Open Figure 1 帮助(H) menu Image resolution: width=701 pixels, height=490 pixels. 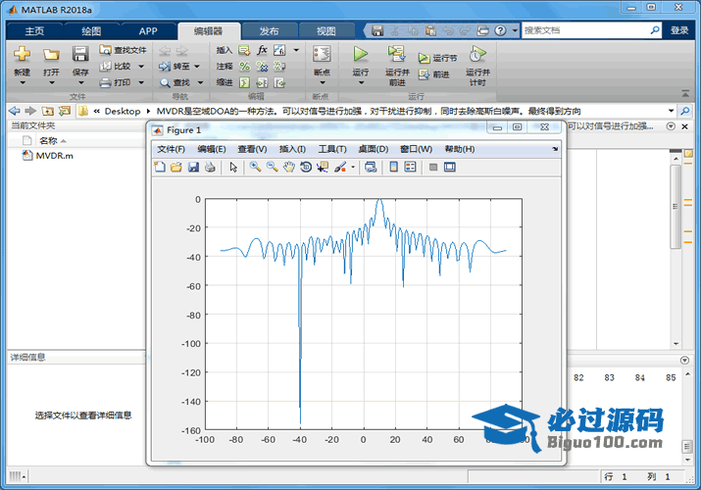coord(460,149)
